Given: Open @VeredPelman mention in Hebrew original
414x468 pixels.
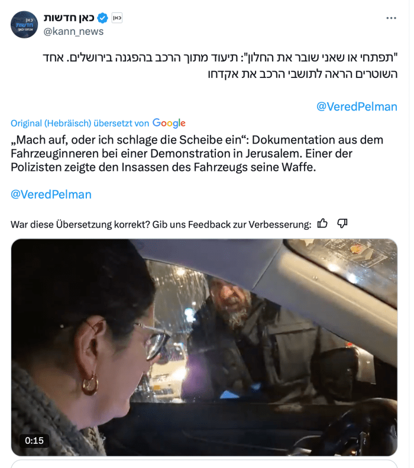Looking at the screenshot, I should point(357,106).
